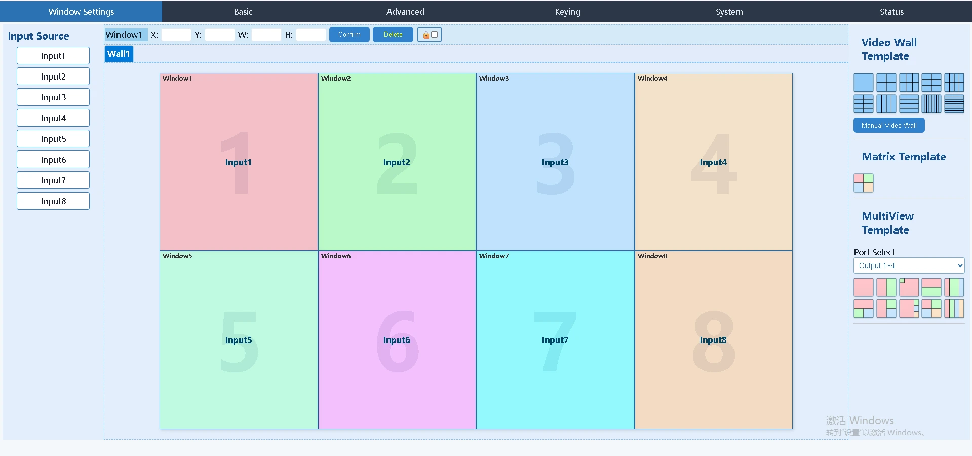Choose Input8 in Input Source list
972x456 pixels.
pyautogui.click(x=53, y=201)
